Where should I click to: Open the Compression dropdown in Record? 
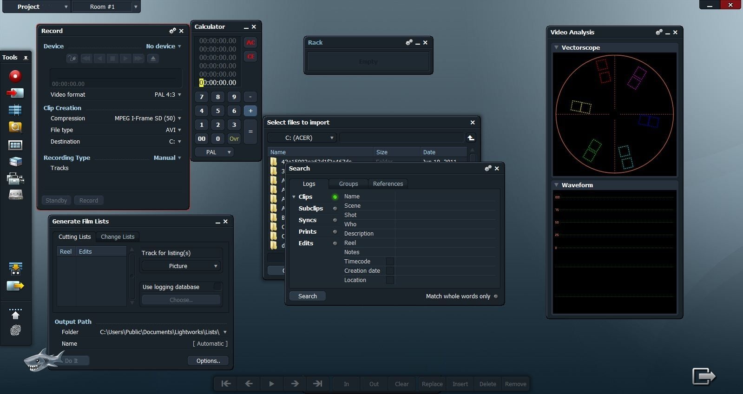pos(179,118)
